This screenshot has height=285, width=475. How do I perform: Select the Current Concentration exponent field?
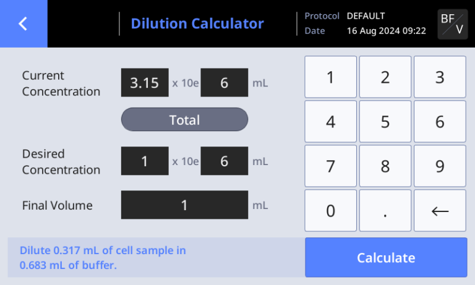pos(225,83)
